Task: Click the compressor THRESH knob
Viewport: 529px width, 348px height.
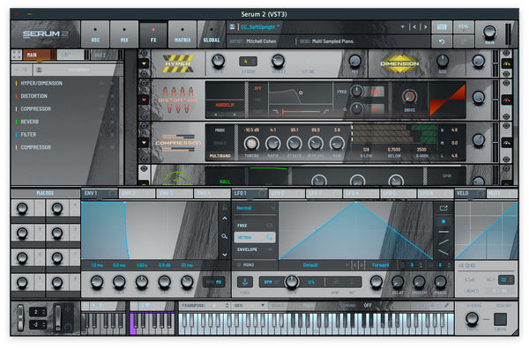Action: 251,144
